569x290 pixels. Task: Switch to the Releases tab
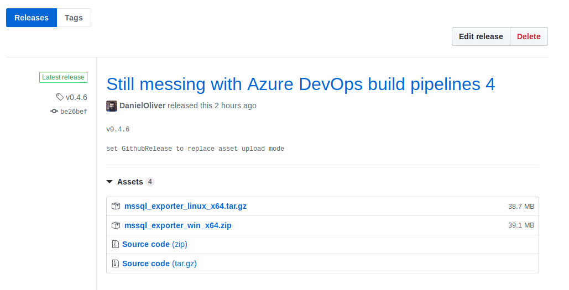point(32,18)
